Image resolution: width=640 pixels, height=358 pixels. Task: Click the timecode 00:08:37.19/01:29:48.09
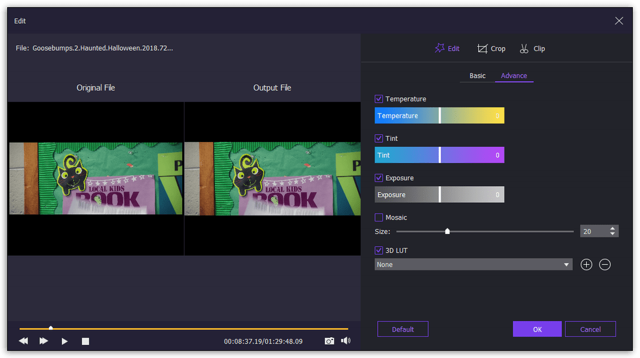click(x=263, y=341)
